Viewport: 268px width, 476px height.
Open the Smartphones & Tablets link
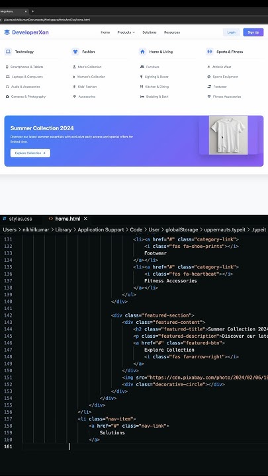[x=26, y=67]
